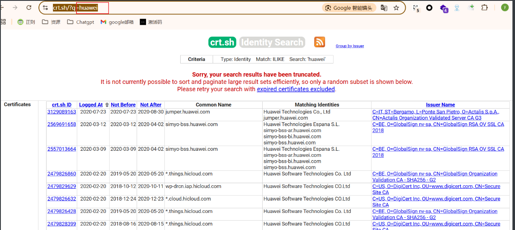The height and width of the screenshot is (230, 515).
Task: Select common name wp-drcn.iap.hicloud.com
Action: pyautogui.click(x=193, y=186)
